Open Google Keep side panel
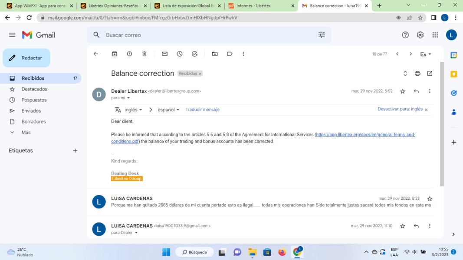This screenshot has width=463, height=260. (454, 74)
